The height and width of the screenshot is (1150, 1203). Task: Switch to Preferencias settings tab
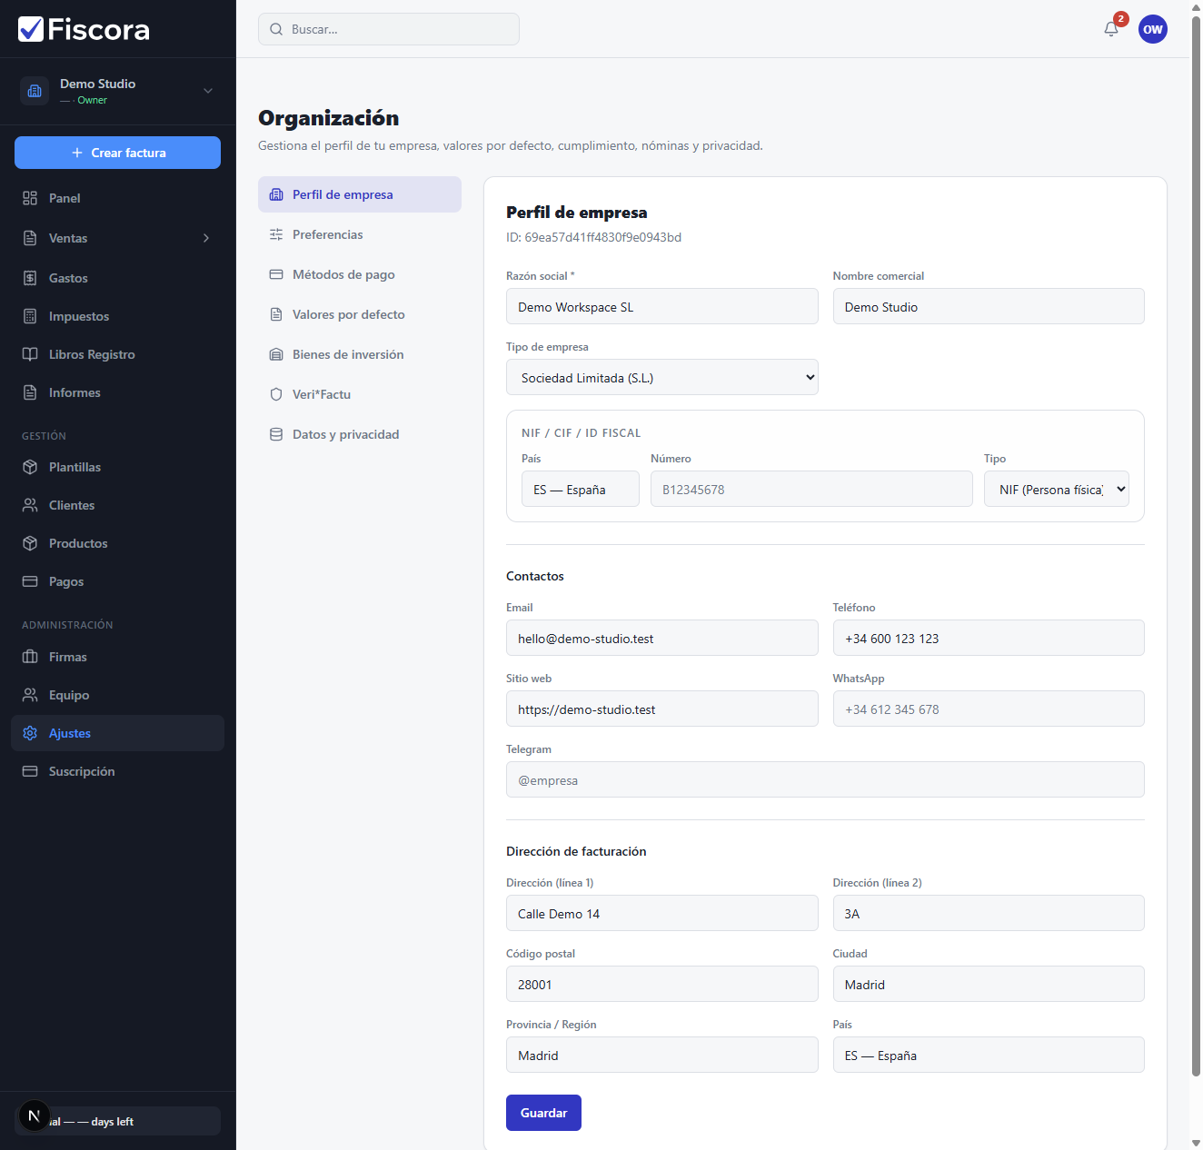coord(360,234)
